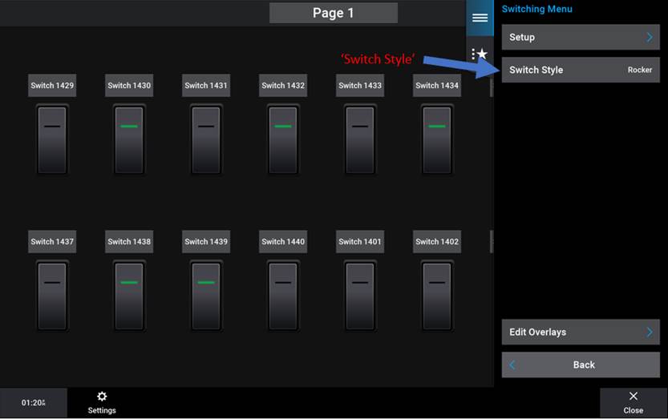
Task: Click the 01:20 clock display
Action: click(x=33, y=403)
